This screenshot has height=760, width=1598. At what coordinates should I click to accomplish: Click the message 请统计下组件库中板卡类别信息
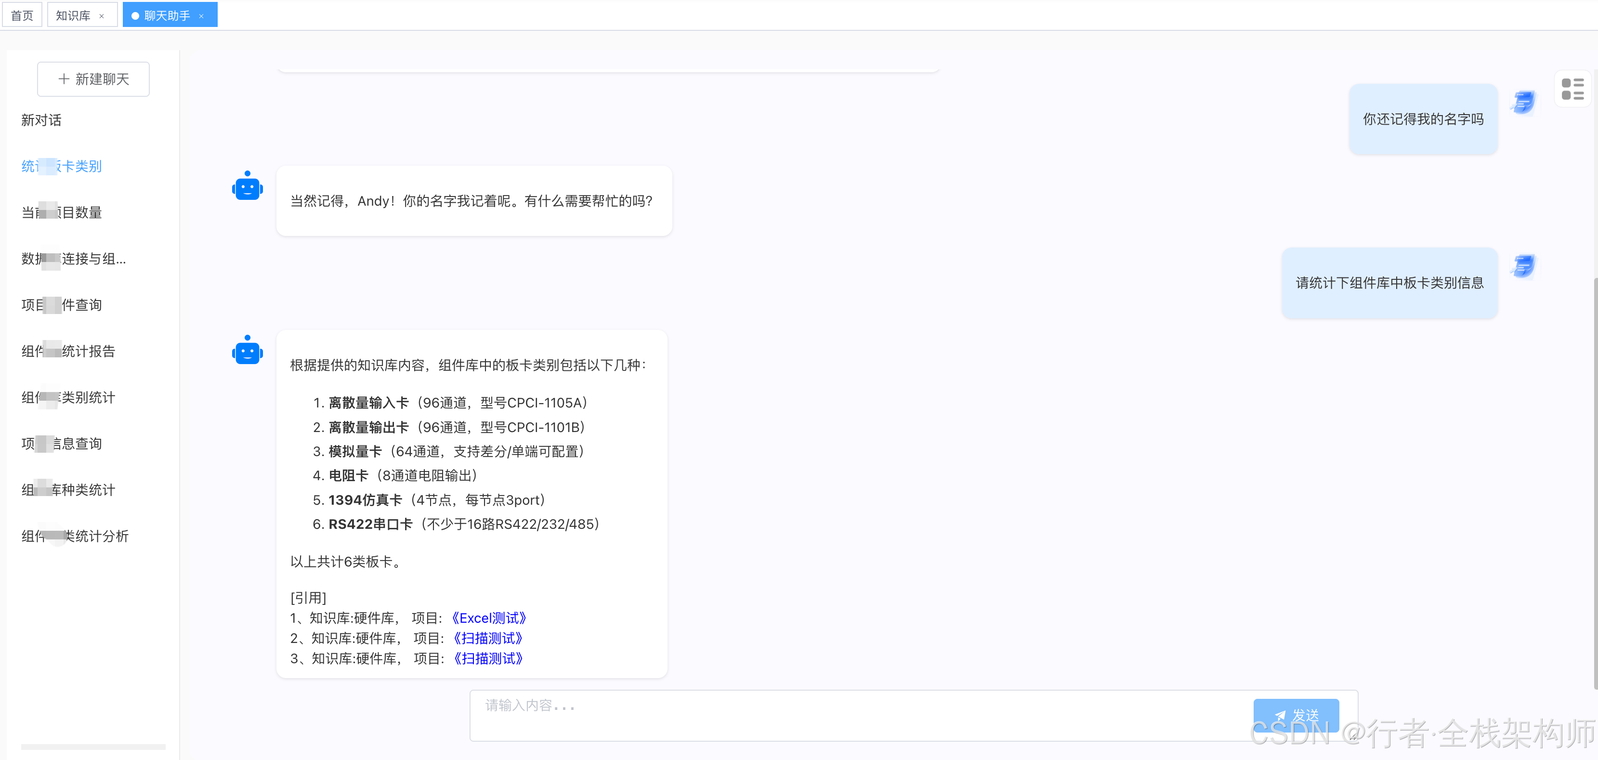tap(1389, 283)
